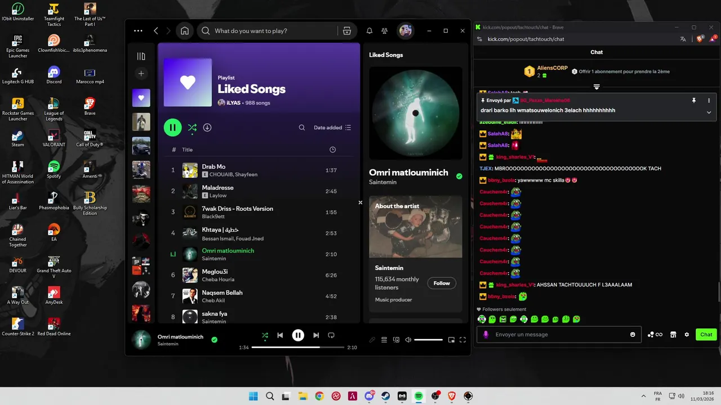The width and height of the screenshot is (721, 405).
Task: Create a new playlist with plus icon
Action: [141, 73]
